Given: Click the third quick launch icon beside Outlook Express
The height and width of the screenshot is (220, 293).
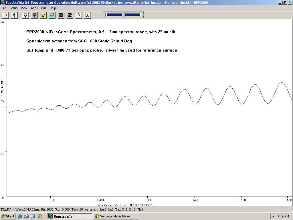Looking at the screenshot, I should [33, 216].
